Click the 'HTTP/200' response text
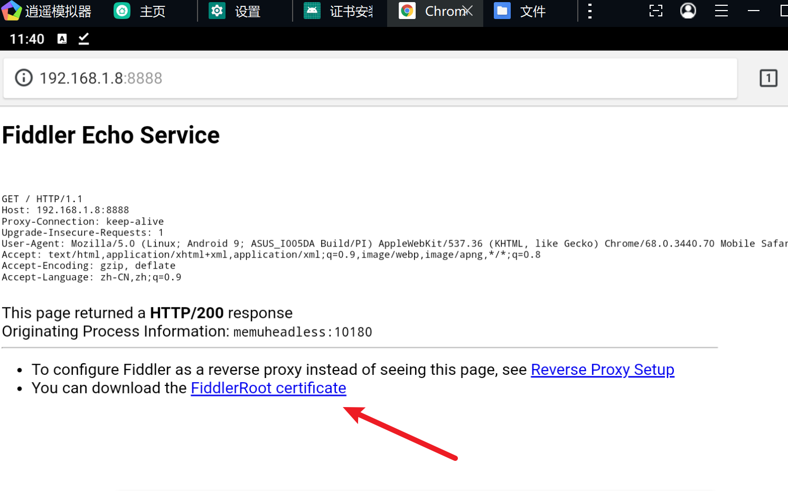Image resolution: width=788 pixels, height=491 pixels. click(187, 313)
